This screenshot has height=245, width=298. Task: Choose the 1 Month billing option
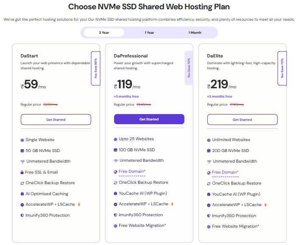pos(195,33)
